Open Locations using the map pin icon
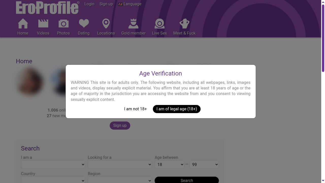The height and width of the screenshot is (183, 325). click(x=106, y=23)
